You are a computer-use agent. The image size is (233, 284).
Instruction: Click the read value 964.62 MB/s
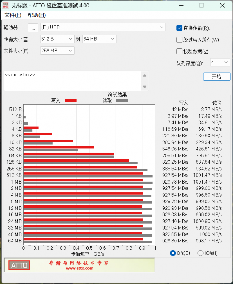pos(209,169)
